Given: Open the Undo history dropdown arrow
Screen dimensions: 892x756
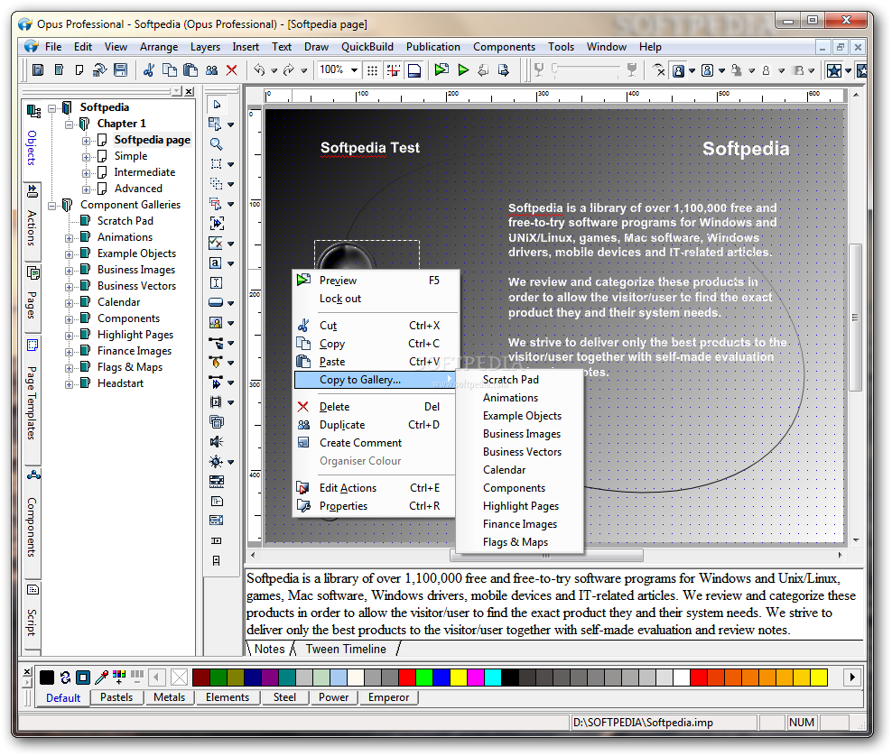Looking at the screenshot, I should coord(274,70).
